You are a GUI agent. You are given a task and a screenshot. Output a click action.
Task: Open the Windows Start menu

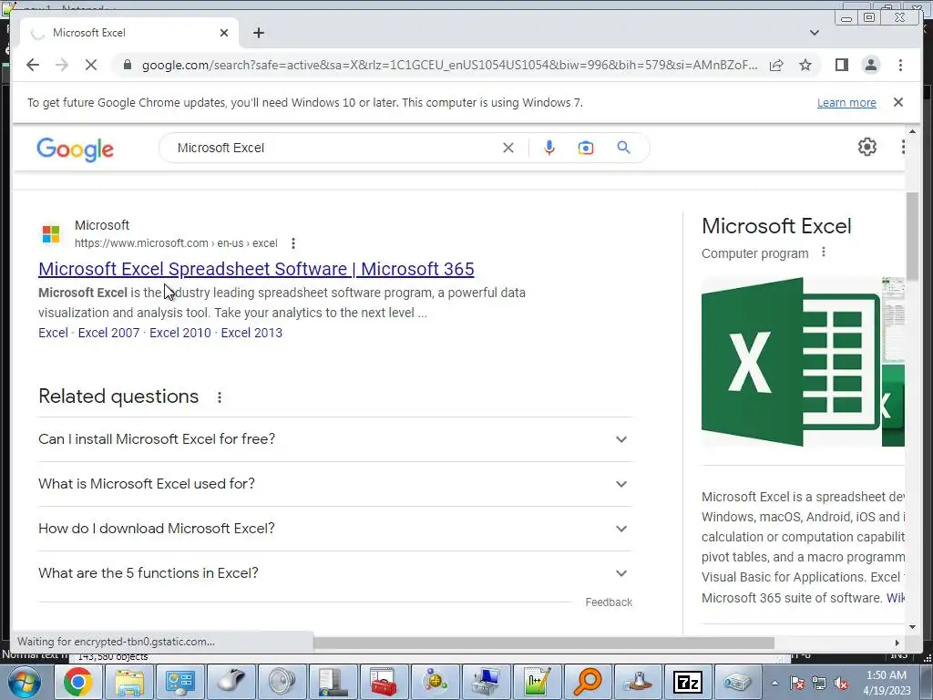click(x=25, y=682)
